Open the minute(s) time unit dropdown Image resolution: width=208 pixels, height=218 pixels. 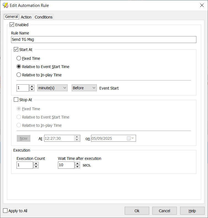coord(52,88)
